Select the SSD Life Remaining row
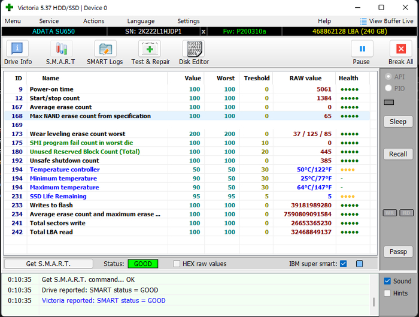This screenshot has width=419, height=317. pyautogui.click(x=187, y=196)
